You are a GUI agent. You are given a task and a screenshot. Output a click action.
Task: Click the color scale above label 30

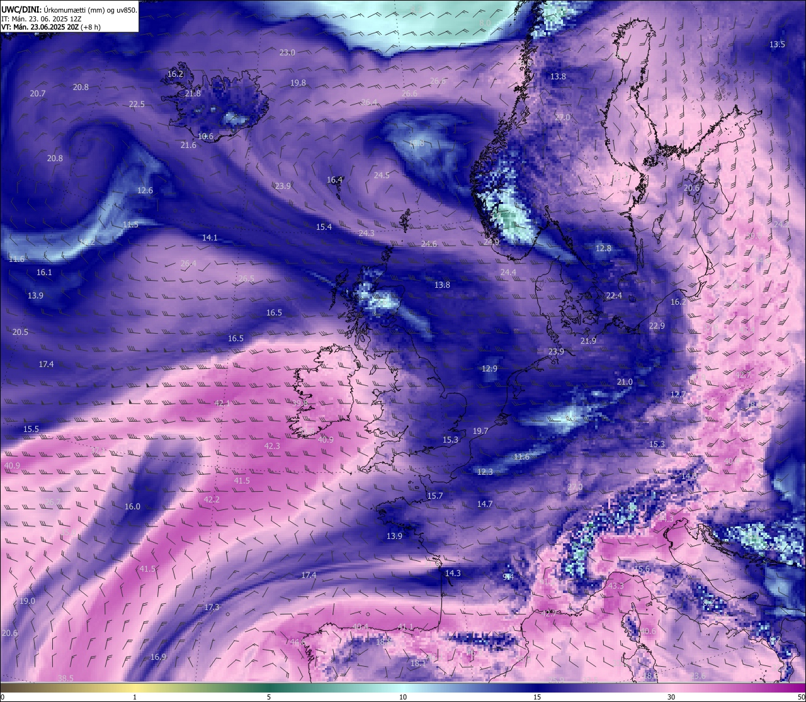tap(671, 687)
